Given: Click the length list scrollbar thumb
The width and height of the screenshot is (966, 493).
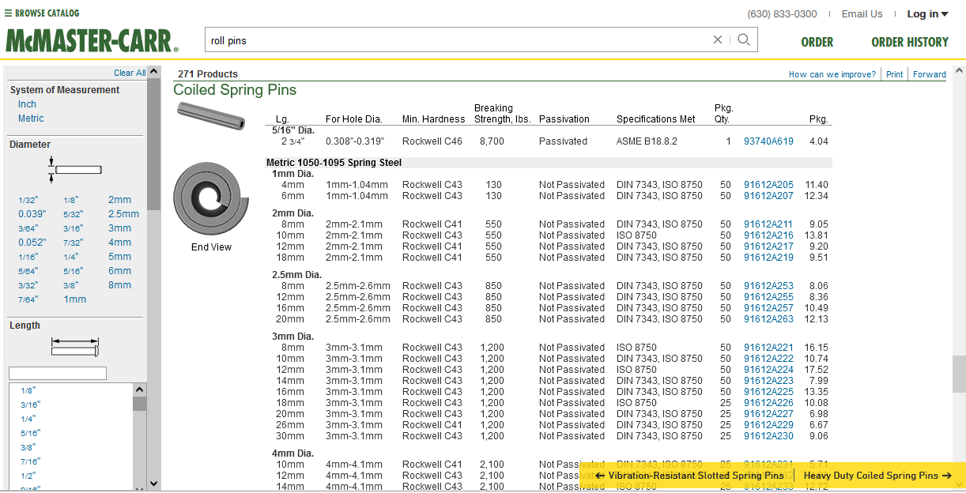Looking at the screenshot, I should (140, 404).
